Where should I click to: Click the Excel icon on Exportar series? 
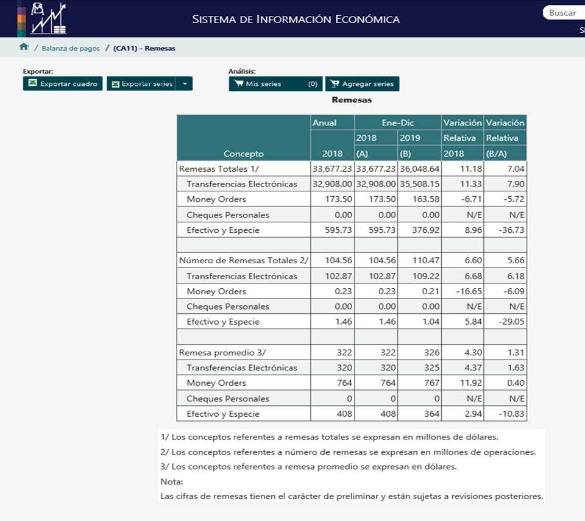point(115,84)
